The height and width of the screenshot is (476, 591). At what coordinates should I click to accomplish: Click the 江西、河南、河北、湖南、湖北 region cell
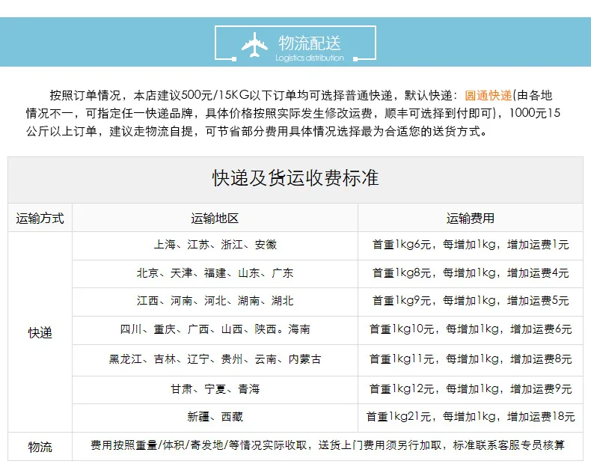pos(215,301)
